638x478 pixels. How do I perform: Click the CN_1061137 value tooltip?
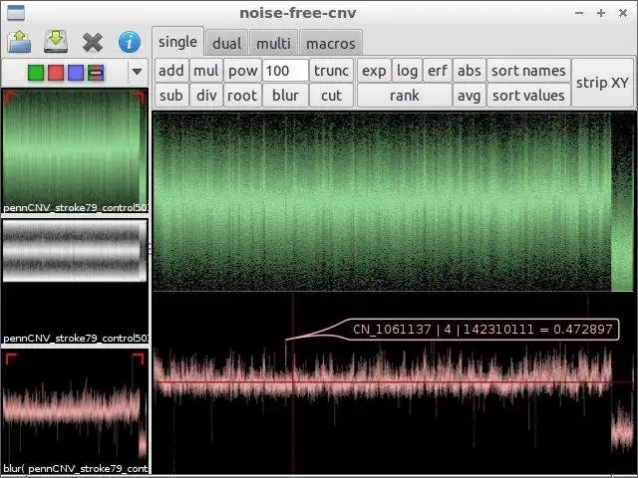coord(482,330)
